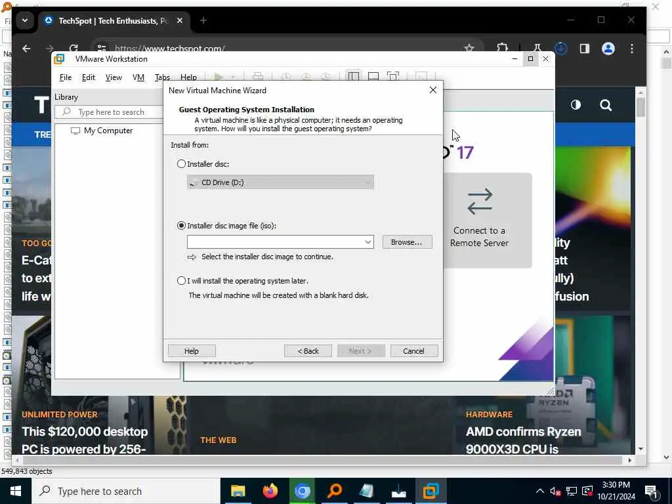This screenshot has height=504, width=672.
Task: Open the VMware File menu
Action: (66, 77)
